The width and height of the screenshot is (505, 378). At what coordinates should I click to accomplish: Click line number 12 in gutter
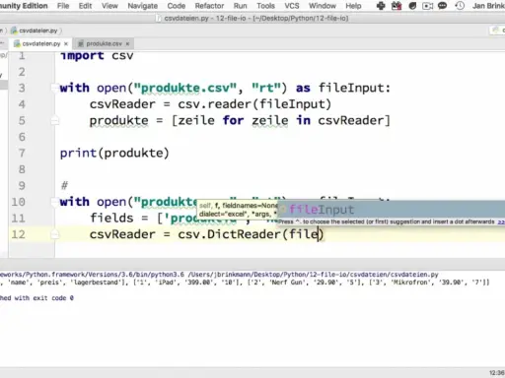[x=18, y=234]
